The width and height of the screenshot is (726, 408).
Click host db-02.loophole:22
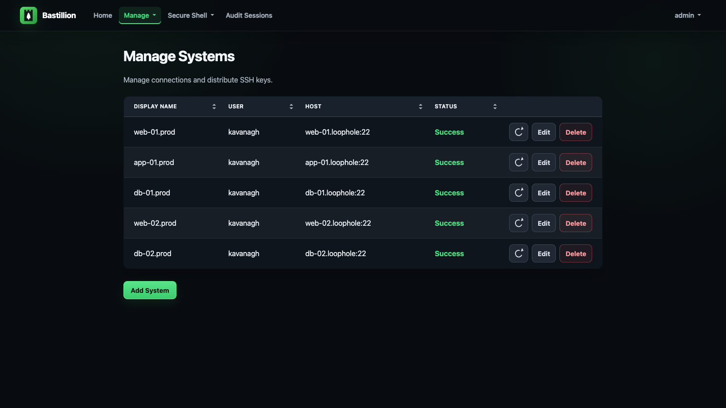pos(335,253)
